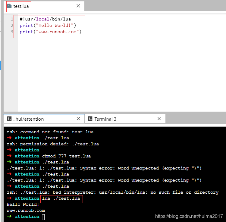Screen dimensions: 226x222
Task: Place cursor in shebang line '#!usr/local/bin/lua'
Action: click(x=45, y=19)
